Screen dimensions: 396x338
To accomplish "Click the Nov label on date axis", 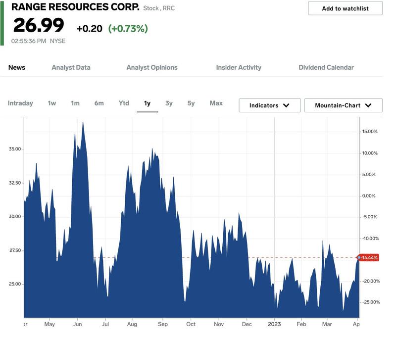I will (x=219, y=324).
